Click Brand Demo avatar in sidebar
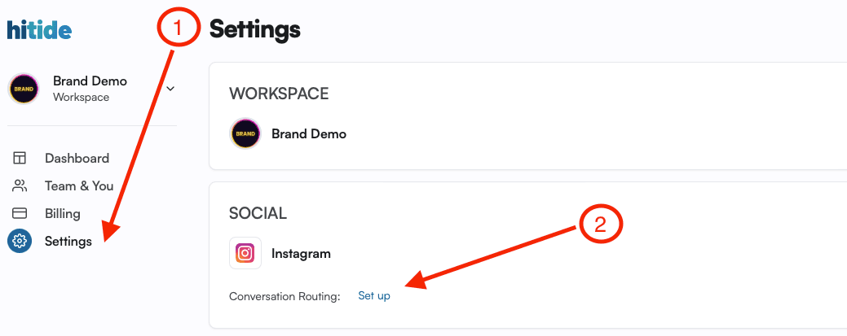This screenshot has height=336, width=847. click(24, 89)
